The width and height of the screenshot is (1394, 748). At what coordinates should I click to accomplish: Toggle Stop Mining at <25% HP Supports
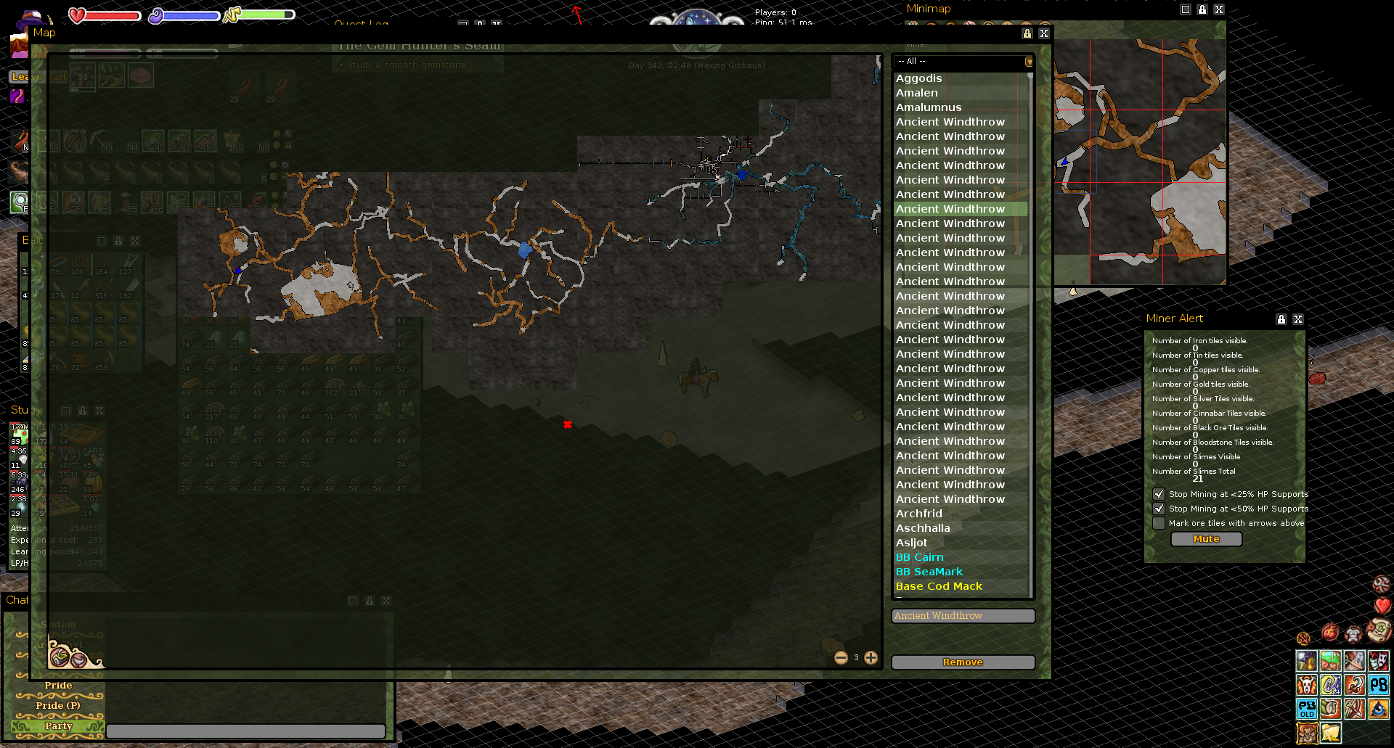pos(1159,494)
